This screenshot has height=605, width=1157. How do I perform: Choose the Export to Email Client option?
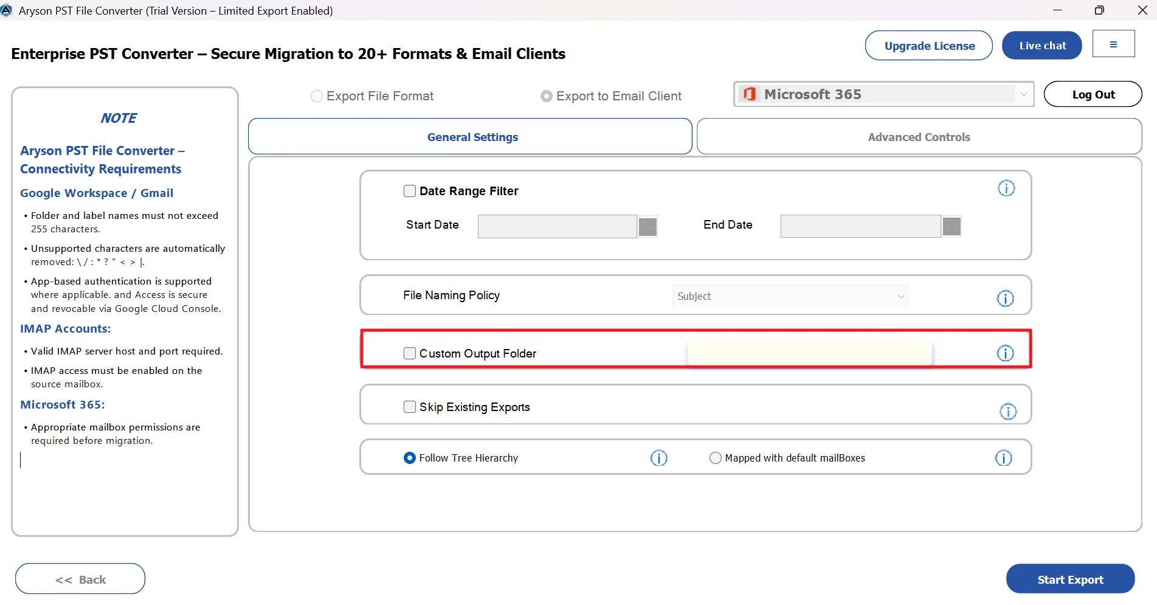(x=547, y=96)
